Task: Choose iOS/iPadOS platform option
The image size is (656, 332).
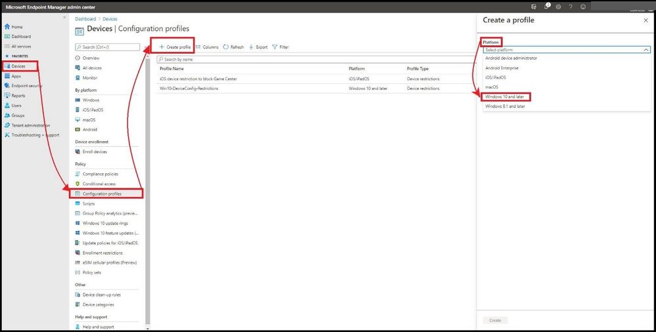Action: pos(495,77)
